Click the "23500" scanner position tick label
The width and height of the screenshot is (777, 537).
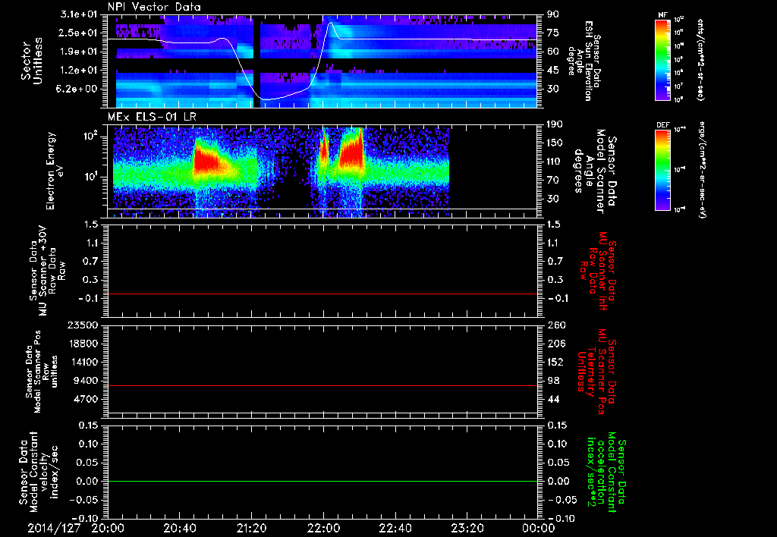[83, 325]
